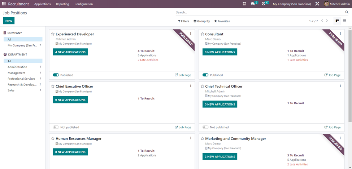
Task: Open the Configuration menu
Action: 83,4
